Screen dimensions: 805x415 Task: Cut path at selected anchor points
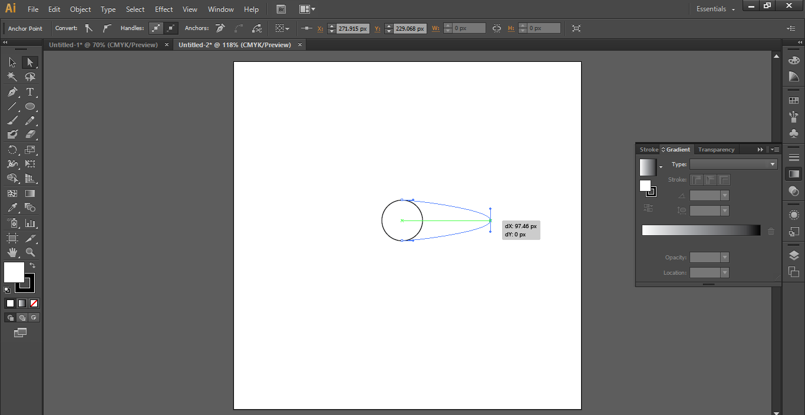(258, 28)
